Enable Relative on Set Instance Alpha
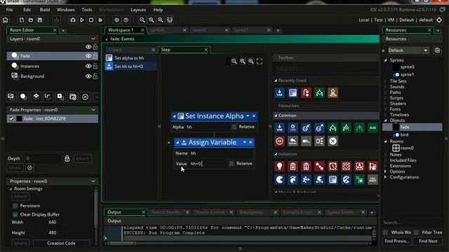This screenshot has width=449, height=252. tap(234, 127)
